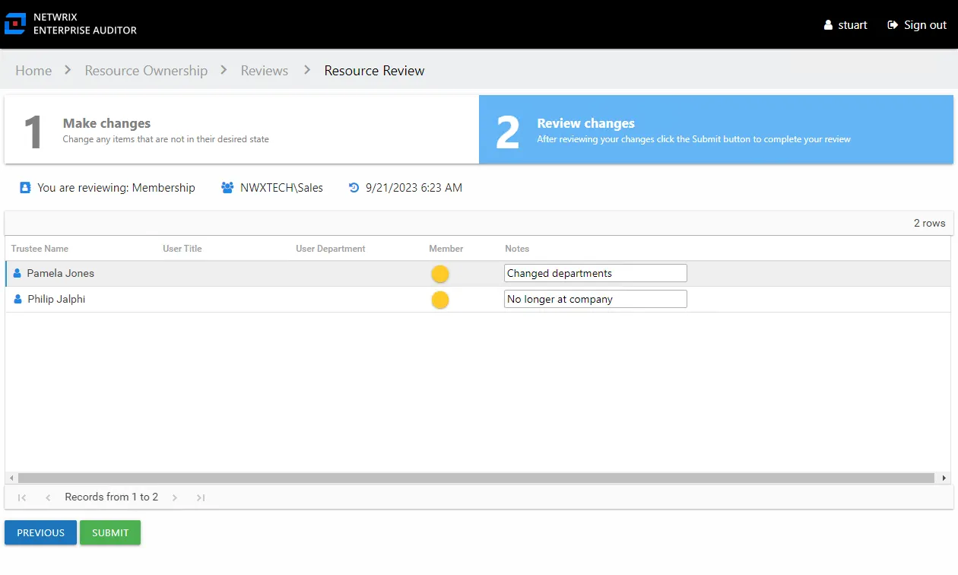Screen dimensions: 958x575
Task: Sort by the Notes column header
Action: (x=517, y=249)
